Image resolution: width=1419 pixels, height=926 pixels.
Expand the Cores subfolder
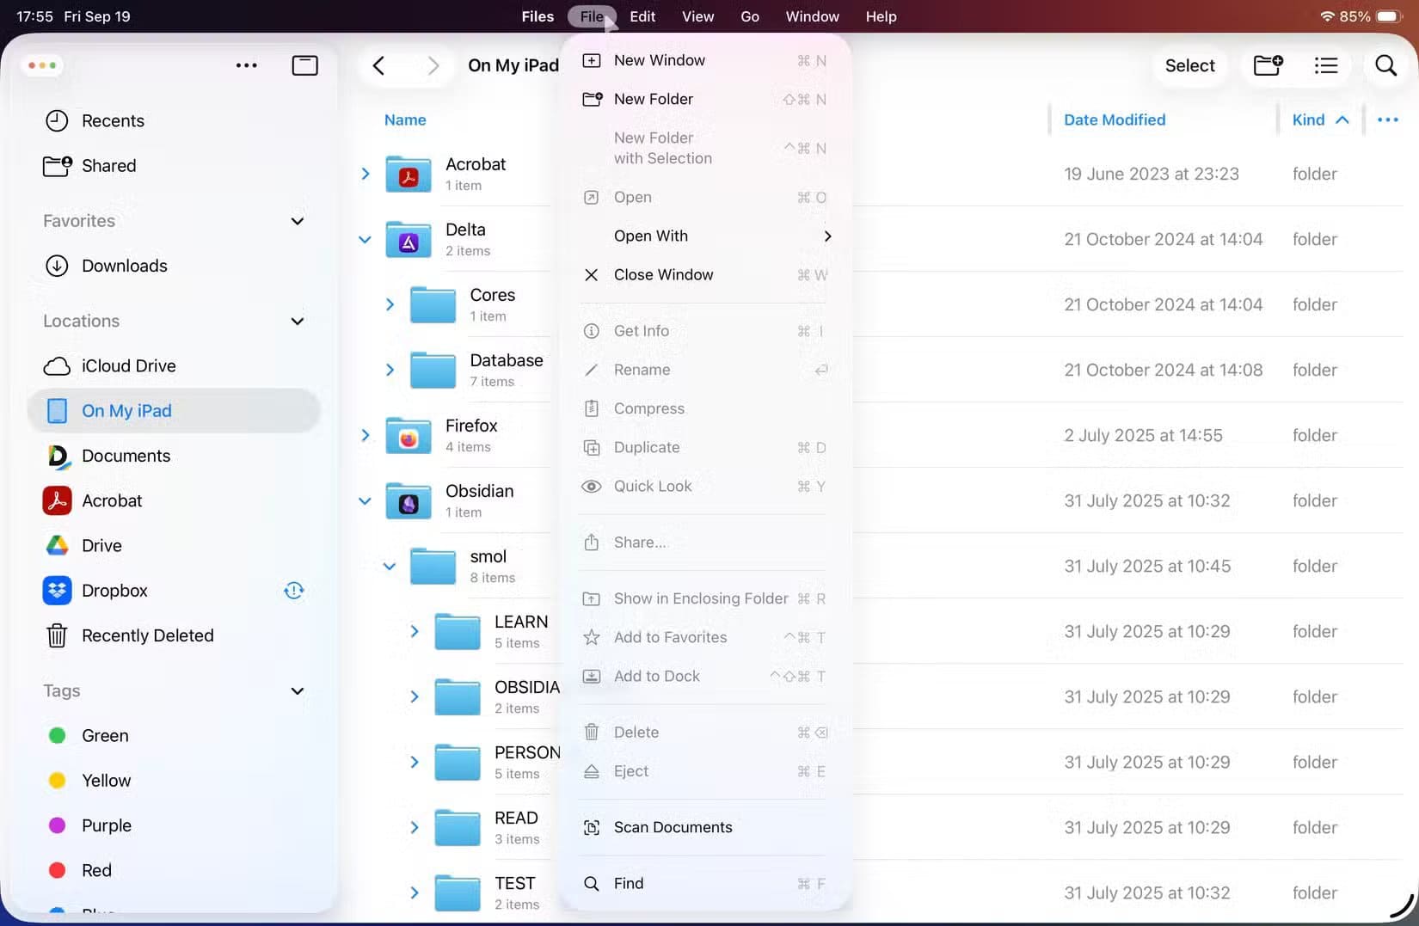pos(390,304)
